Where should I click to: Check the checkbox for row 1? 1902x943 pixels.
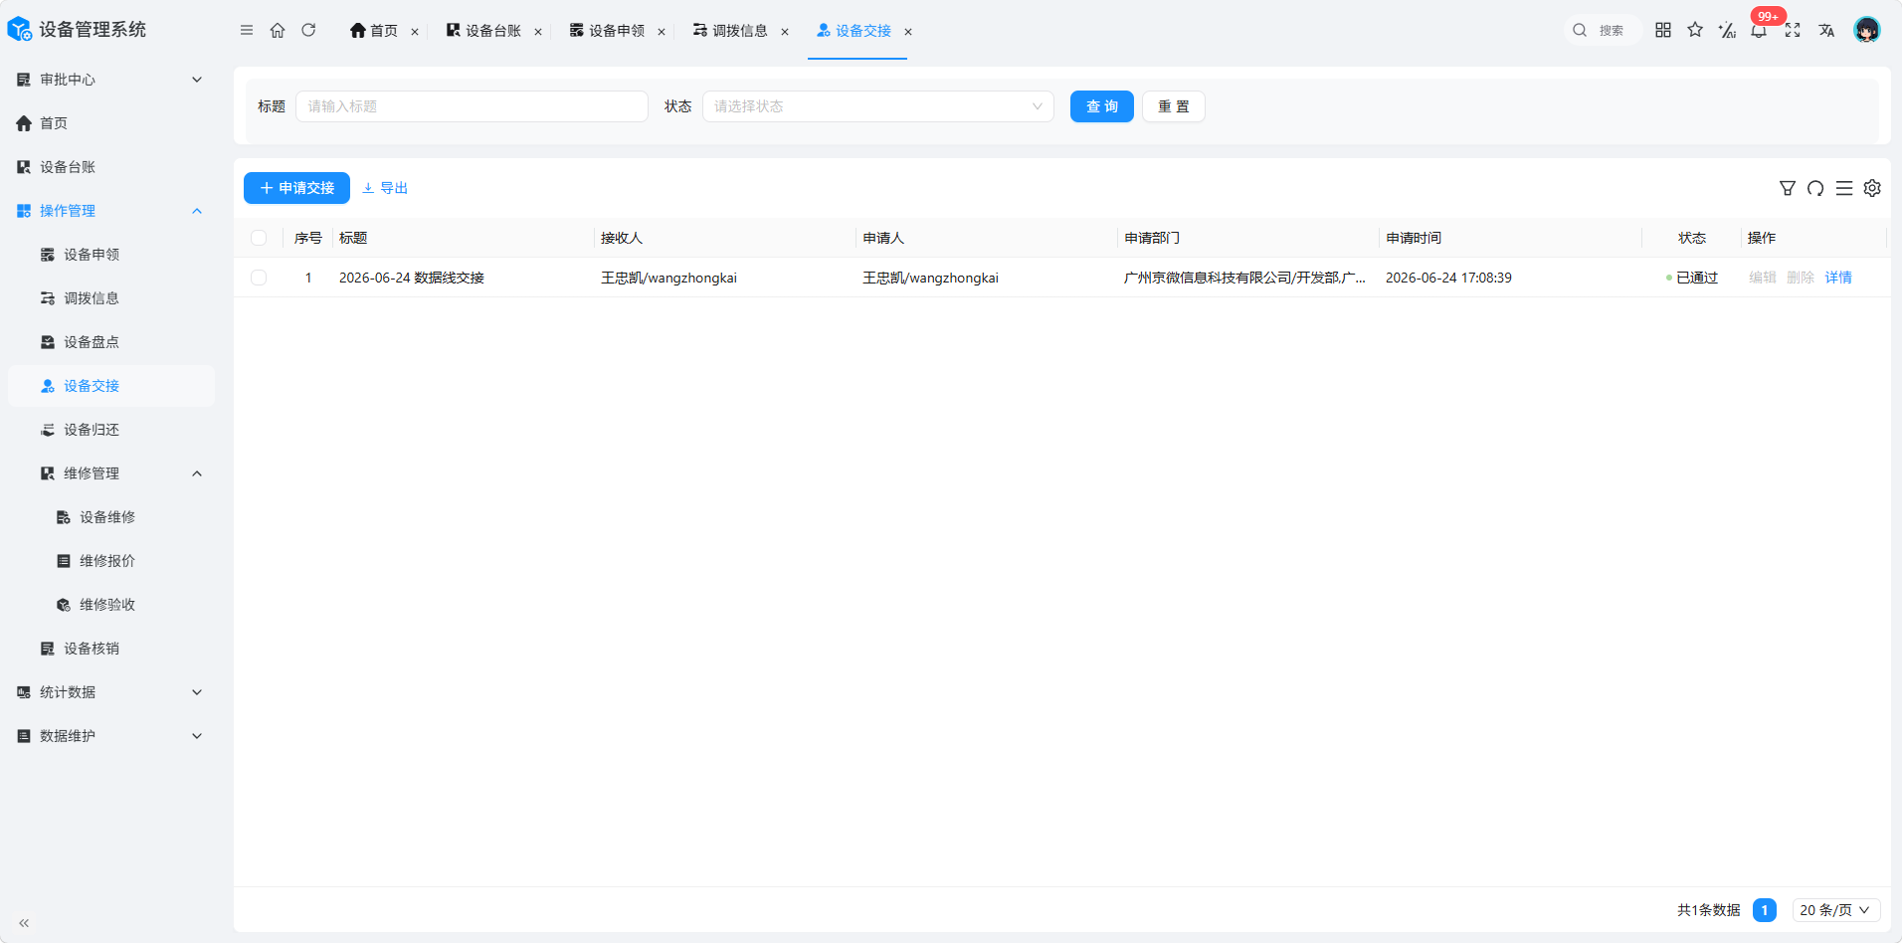pos(259,278)
